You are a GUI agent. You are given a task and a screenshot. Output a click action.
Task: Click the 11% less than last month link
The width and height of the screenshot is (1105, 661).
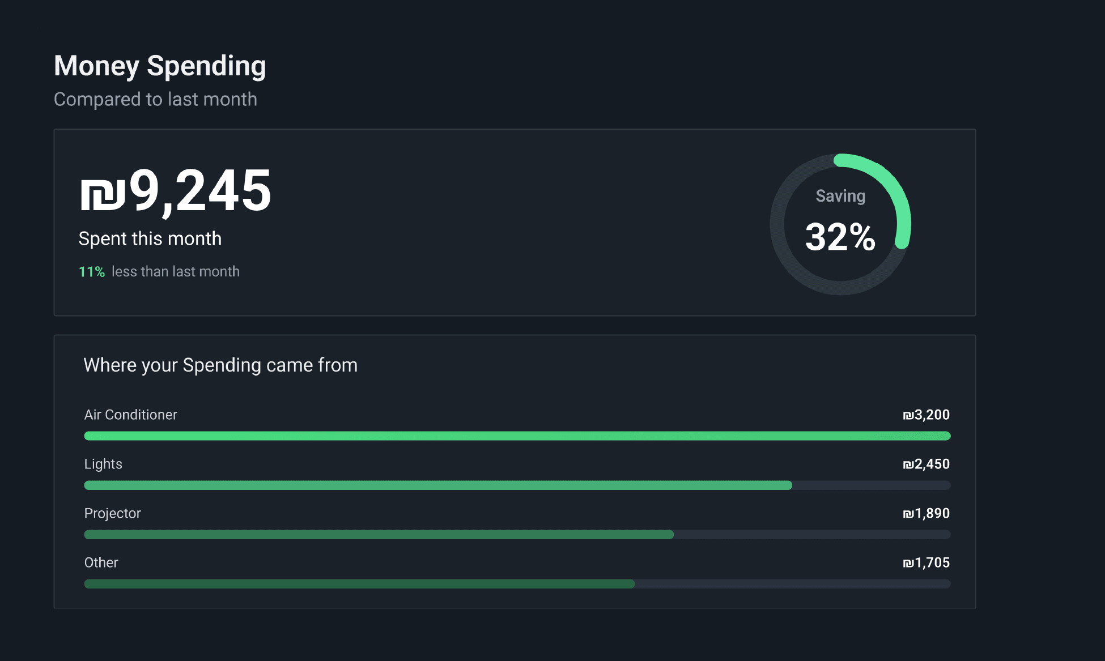pyautogui.click(x=159, y=271)
